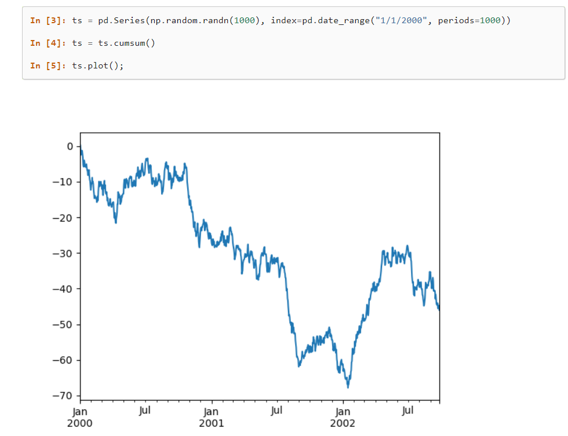
Task: Click the Jan 2002 x-axis label
Action: pyautogui.click(x=343, y=417)
